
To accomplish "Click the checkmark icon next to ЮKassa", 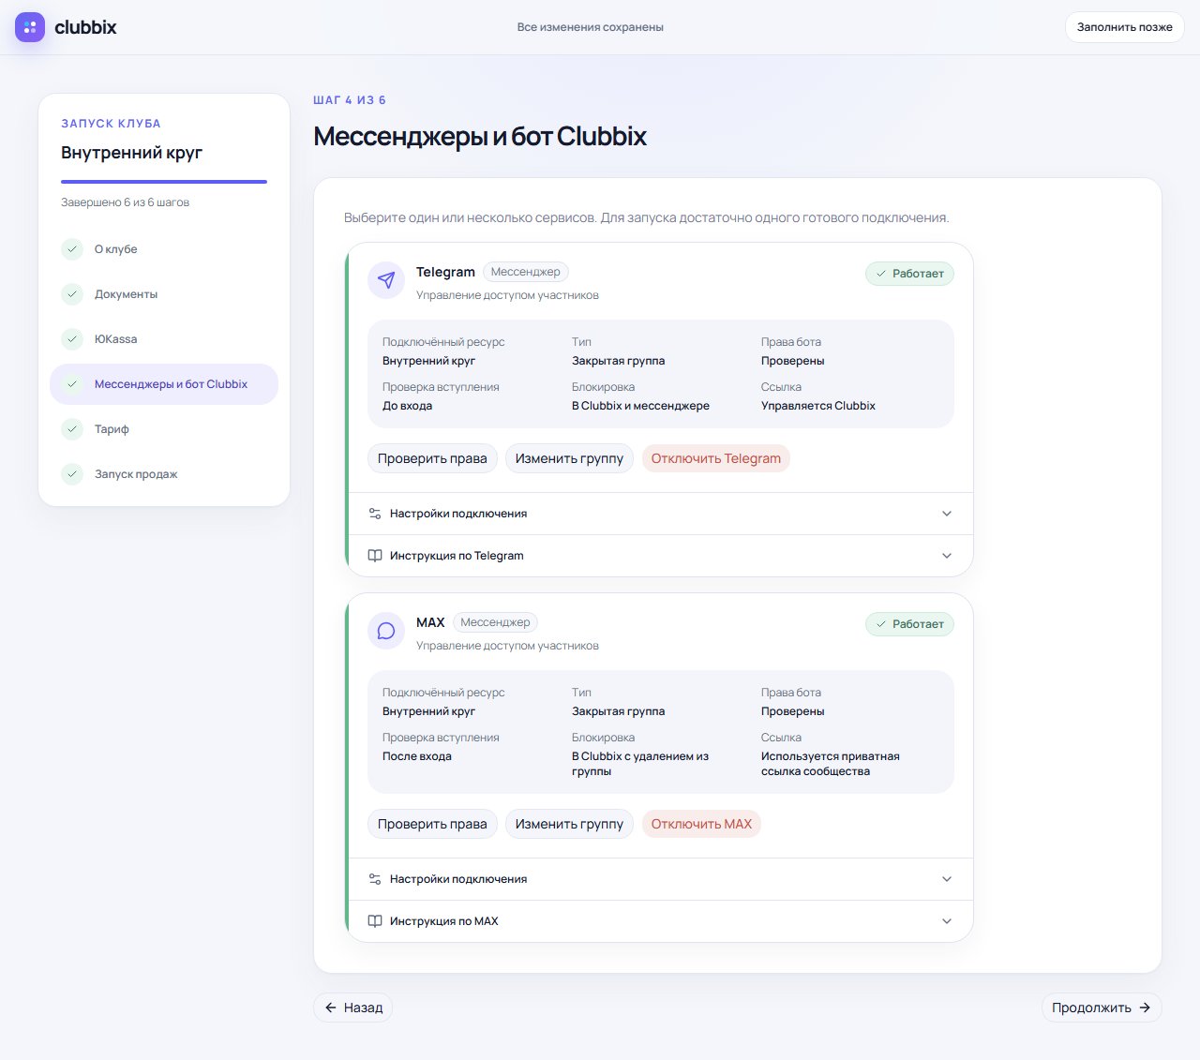I will (x=72, y=339).
